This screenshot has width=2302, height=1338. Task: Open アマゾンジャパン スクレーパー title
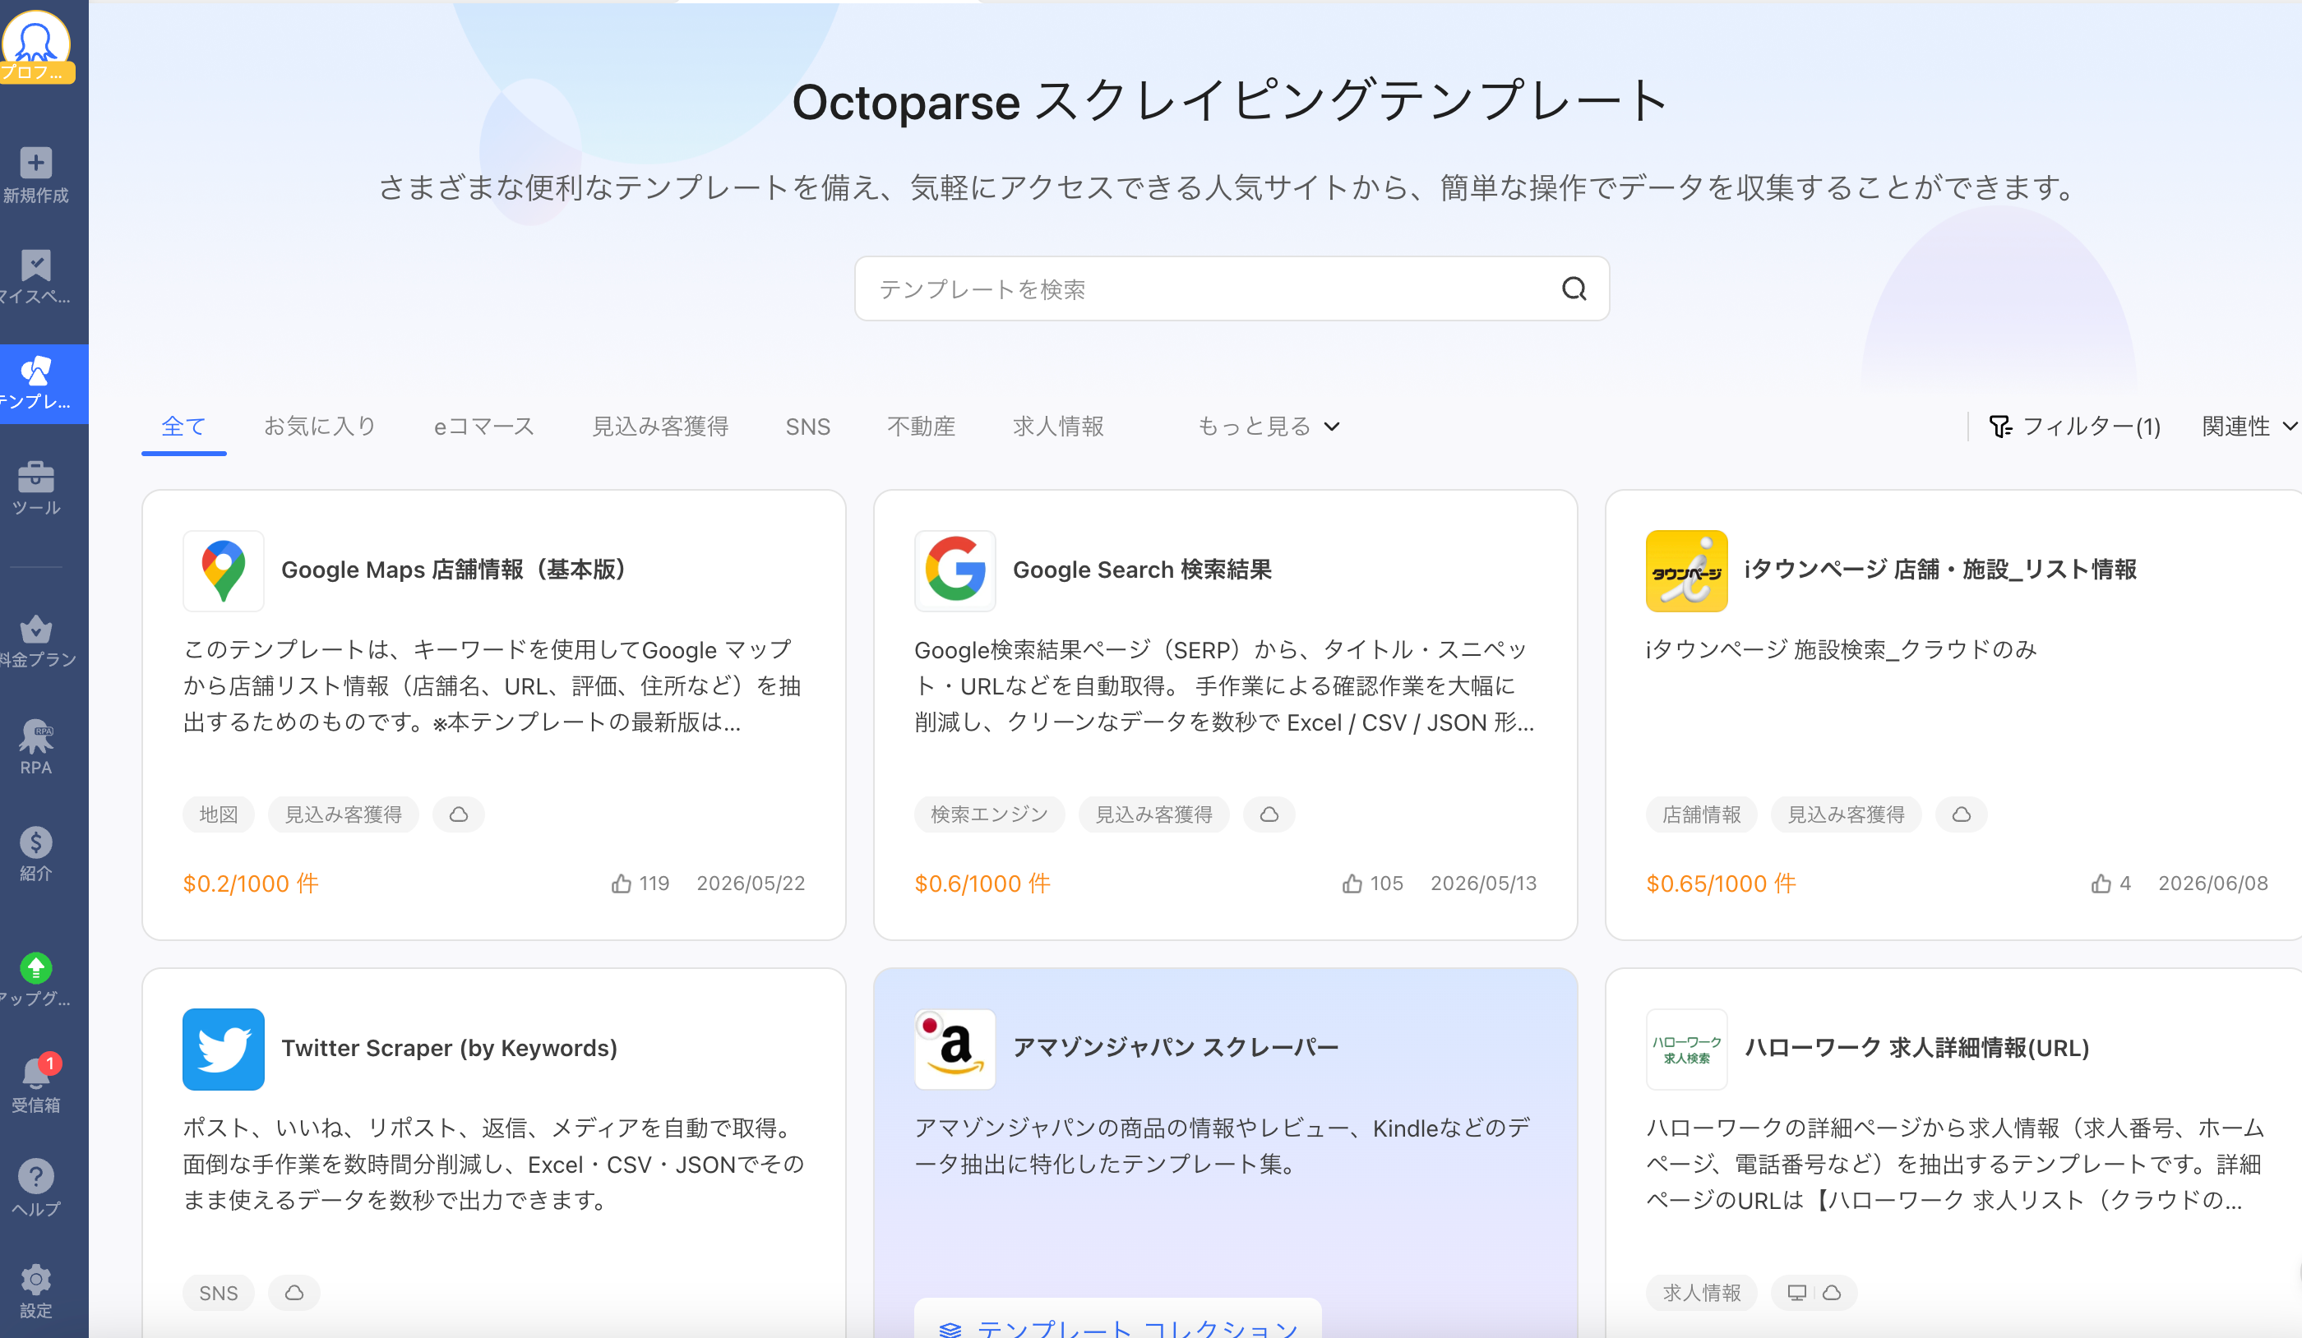click(1176, 1048)
